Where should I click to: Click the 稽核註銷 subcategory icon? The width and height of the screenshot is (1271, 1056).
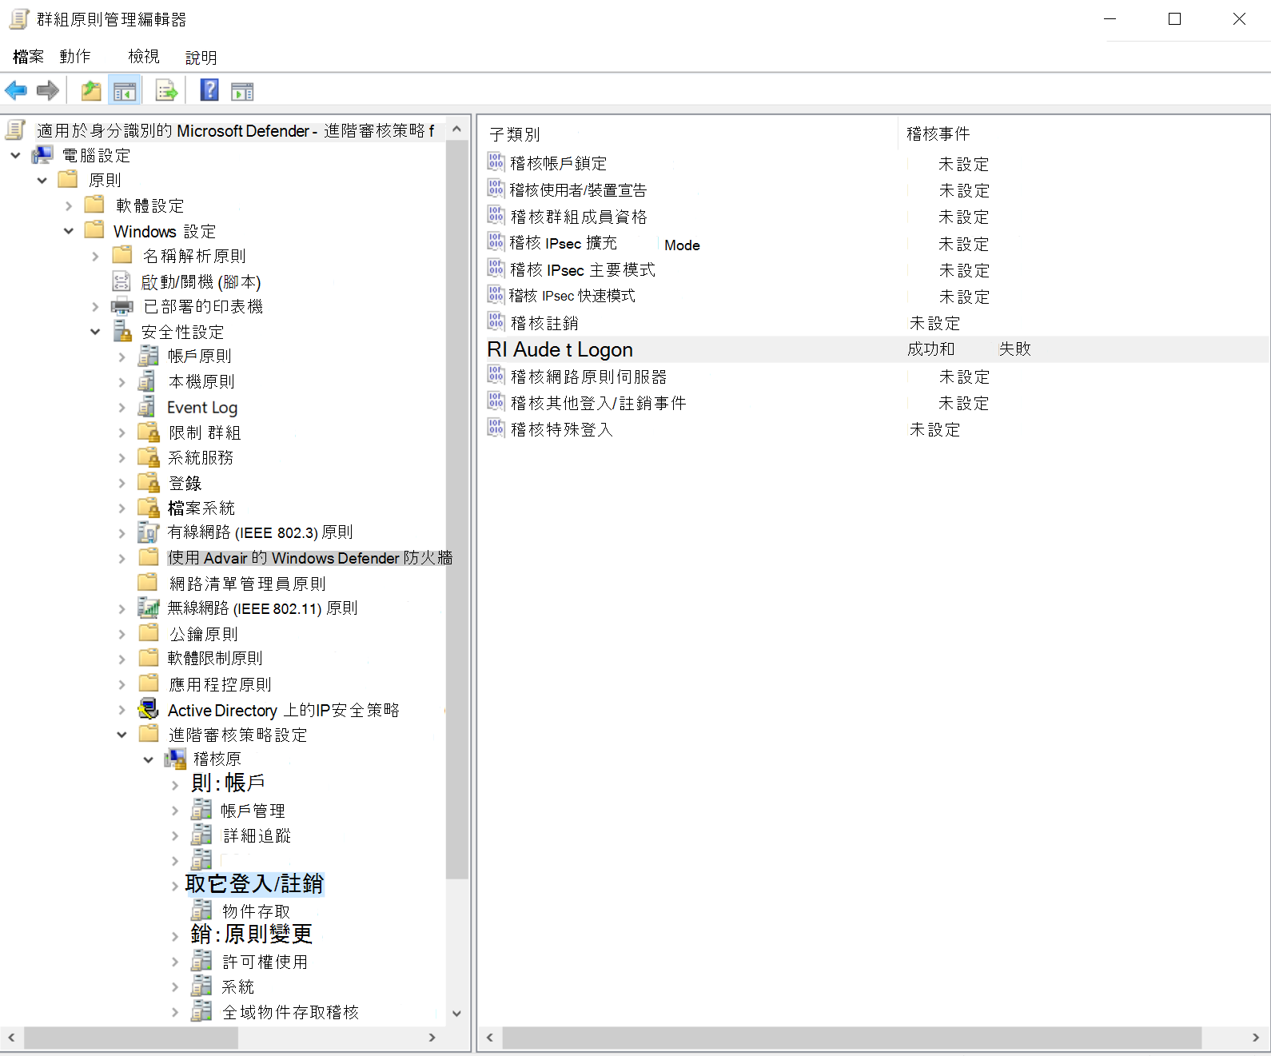[x=496, y=322]
